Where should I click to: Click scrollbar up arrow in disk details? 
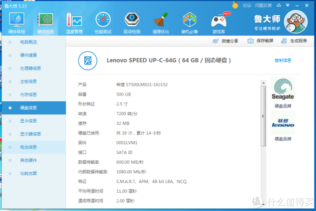click(x=263, y=83)
